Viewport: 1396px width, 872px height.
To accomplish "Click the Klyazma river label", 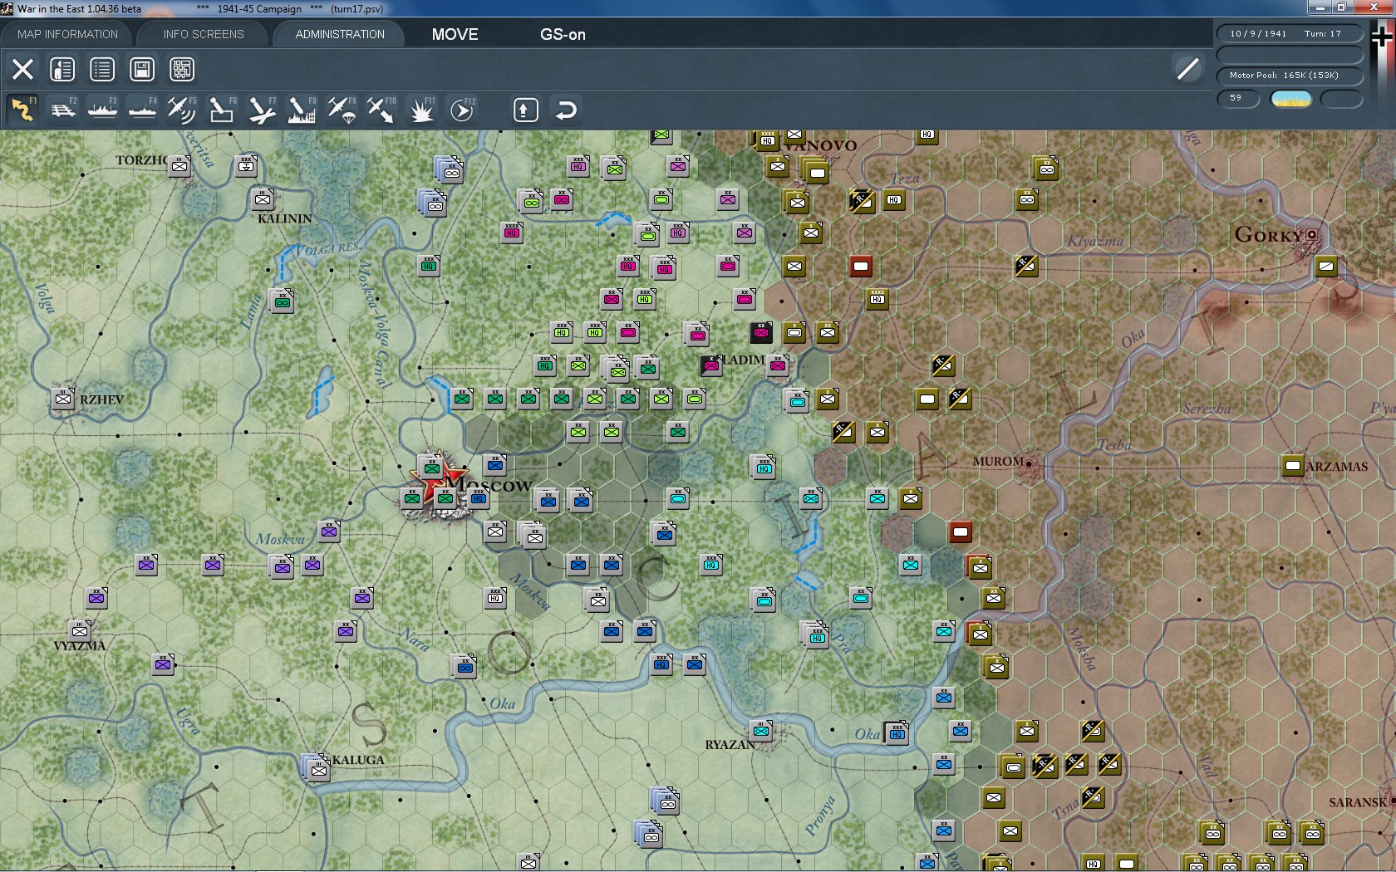I will pyautogui.click(x=1095, y=241).
